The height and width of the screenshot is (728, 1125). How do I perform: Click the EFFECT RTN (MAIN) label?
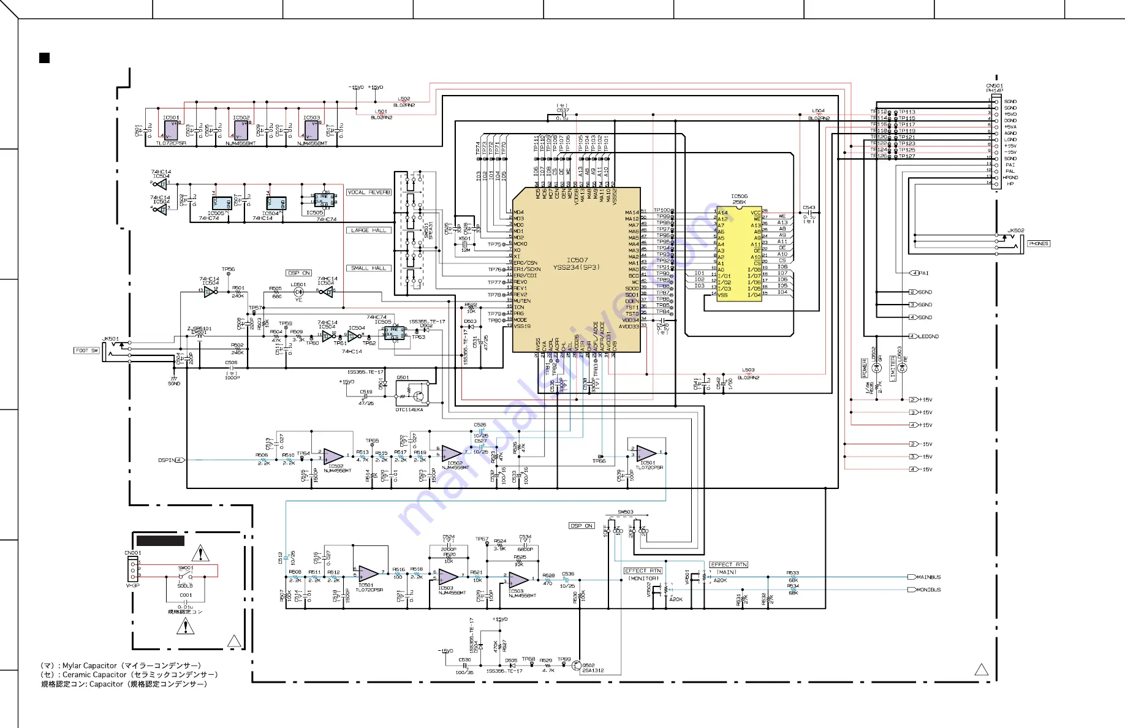click(729, 568)
